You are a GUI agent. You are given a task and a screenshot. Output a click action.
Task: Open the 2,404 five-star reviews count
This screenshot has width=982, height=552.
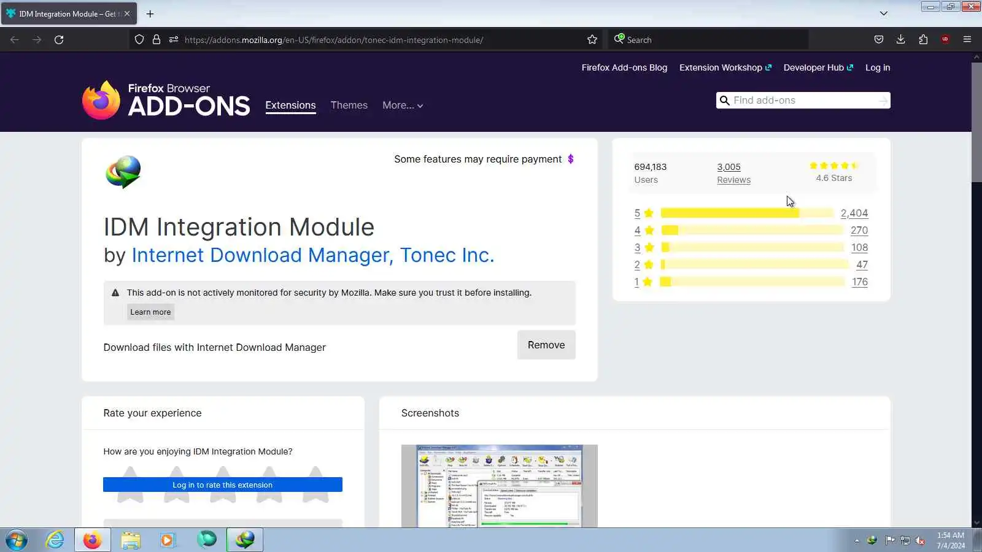854,213
